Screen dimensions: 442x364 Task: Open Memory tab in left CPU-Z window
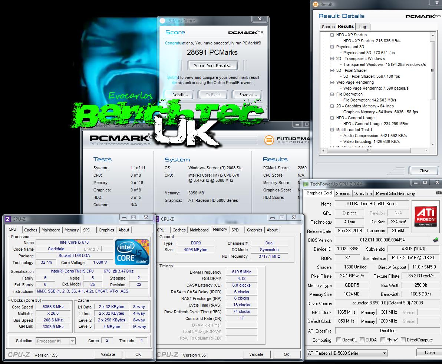click(72, 230)
